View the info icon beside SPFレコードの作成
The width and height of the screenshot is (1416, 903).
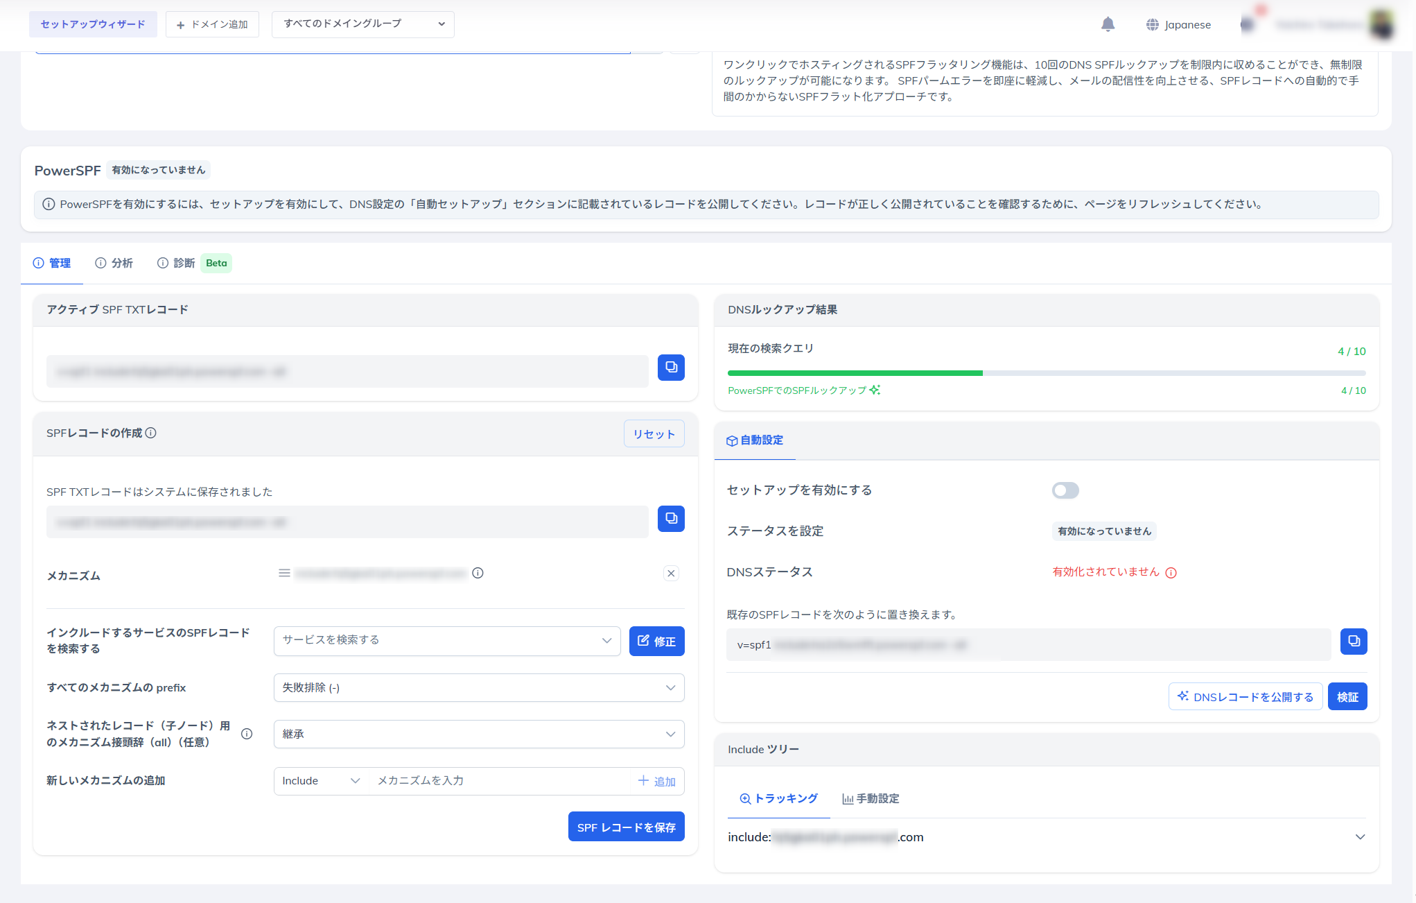pos(152,433)
